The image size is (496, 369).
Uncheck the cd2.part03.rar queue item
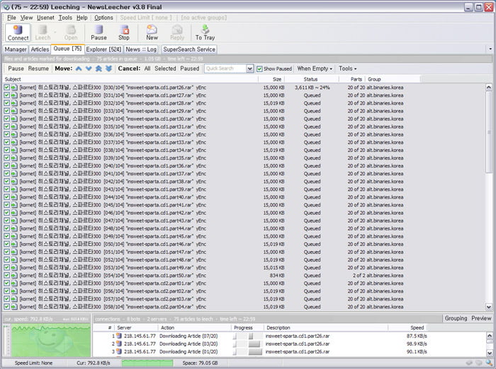(6, 298)
